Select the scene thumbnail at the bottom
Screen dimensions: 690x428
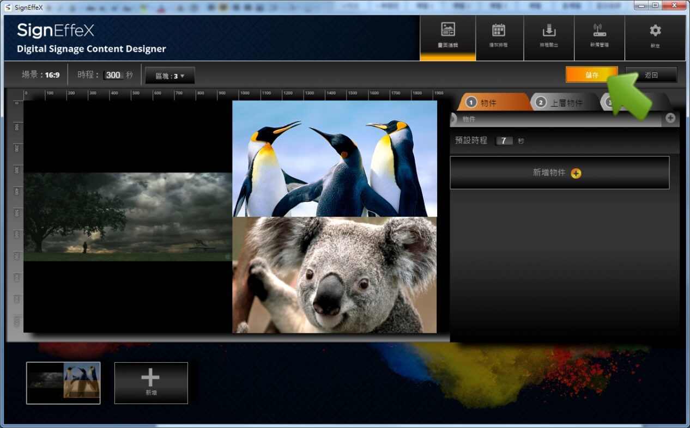(x=63, y=383)
